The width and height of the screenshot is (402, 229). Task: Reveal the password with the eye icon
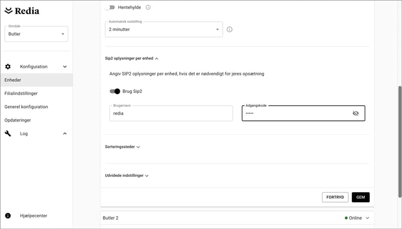pos(356,113)
